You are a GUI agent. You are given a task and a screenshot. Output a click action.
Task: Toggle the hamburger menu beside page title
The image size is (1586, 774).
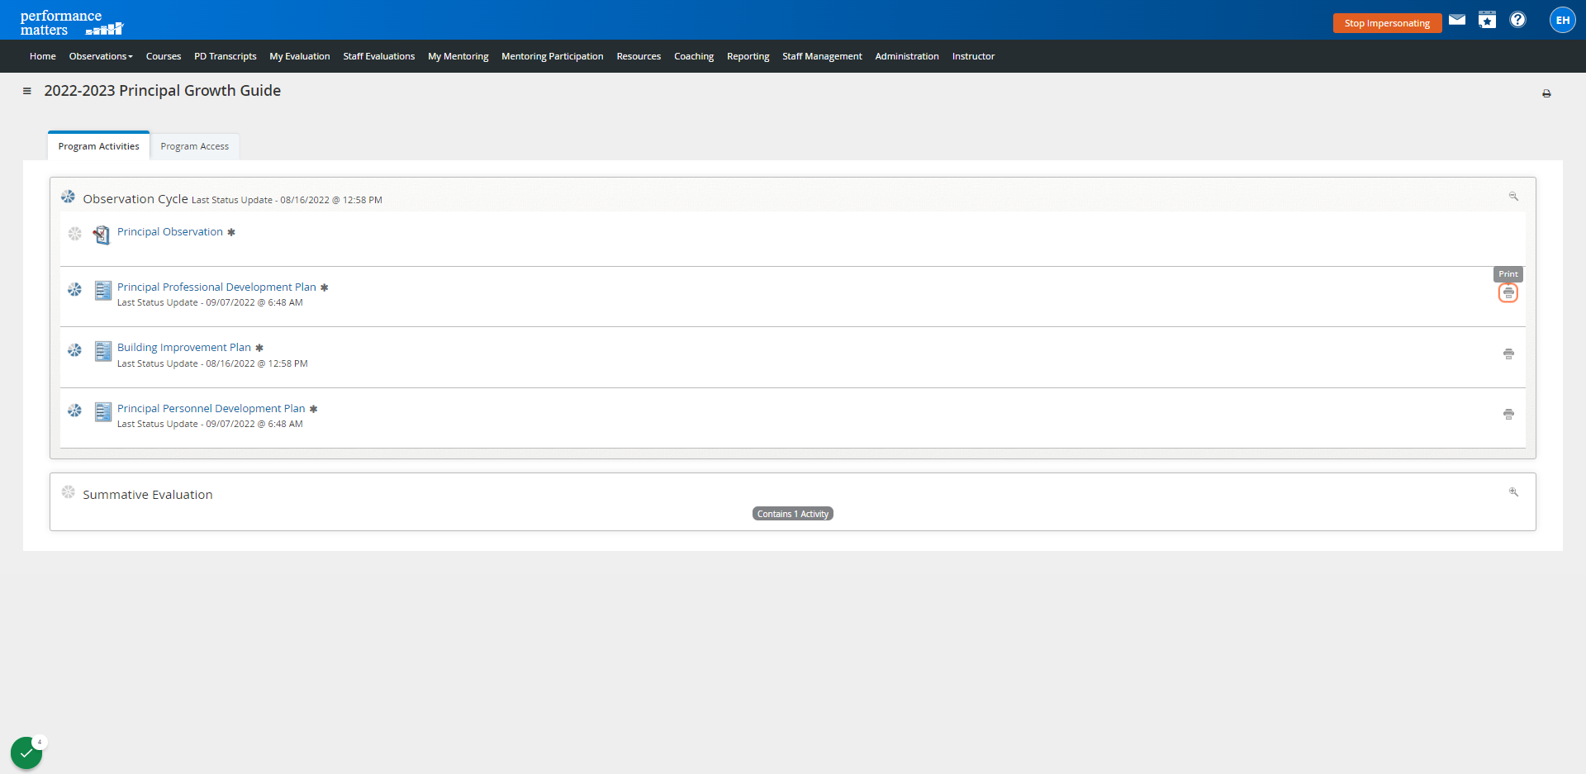click(x=27, y=91)
